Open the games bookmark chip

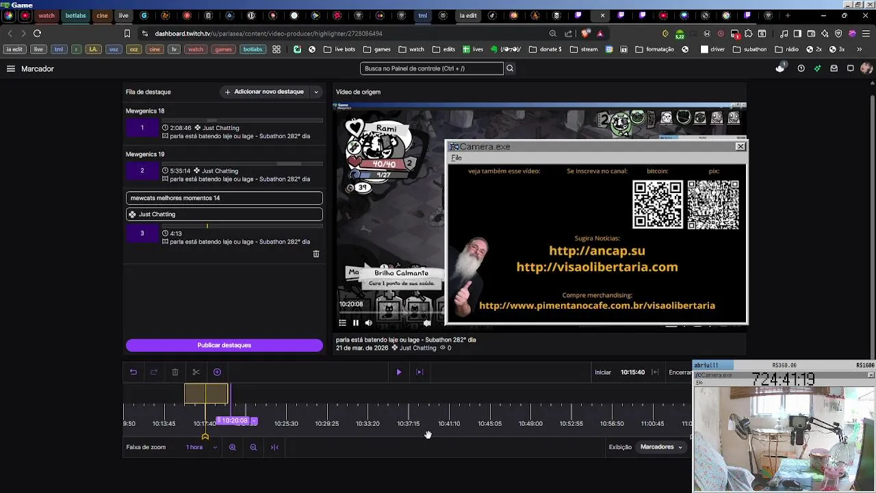coord(223,49)
